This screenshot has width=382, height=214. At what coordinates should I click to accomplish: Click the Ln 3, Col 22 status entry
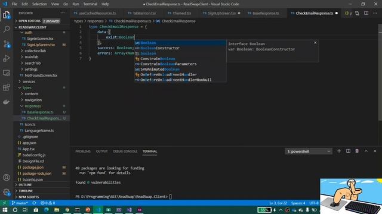[278, 203]
